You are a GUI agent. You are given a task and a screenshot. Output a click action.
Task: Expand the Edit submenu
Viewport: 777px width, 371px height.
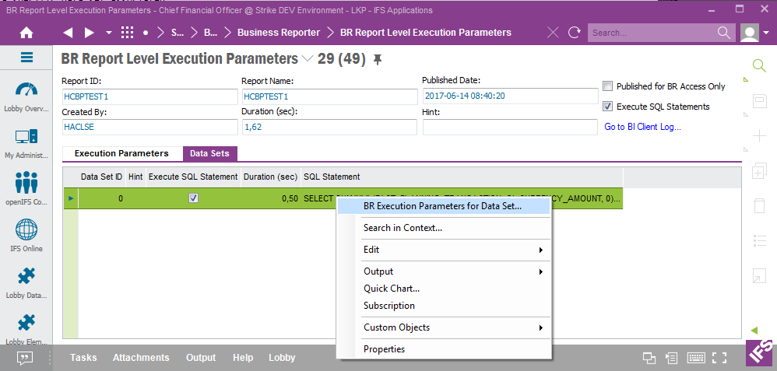444,250
